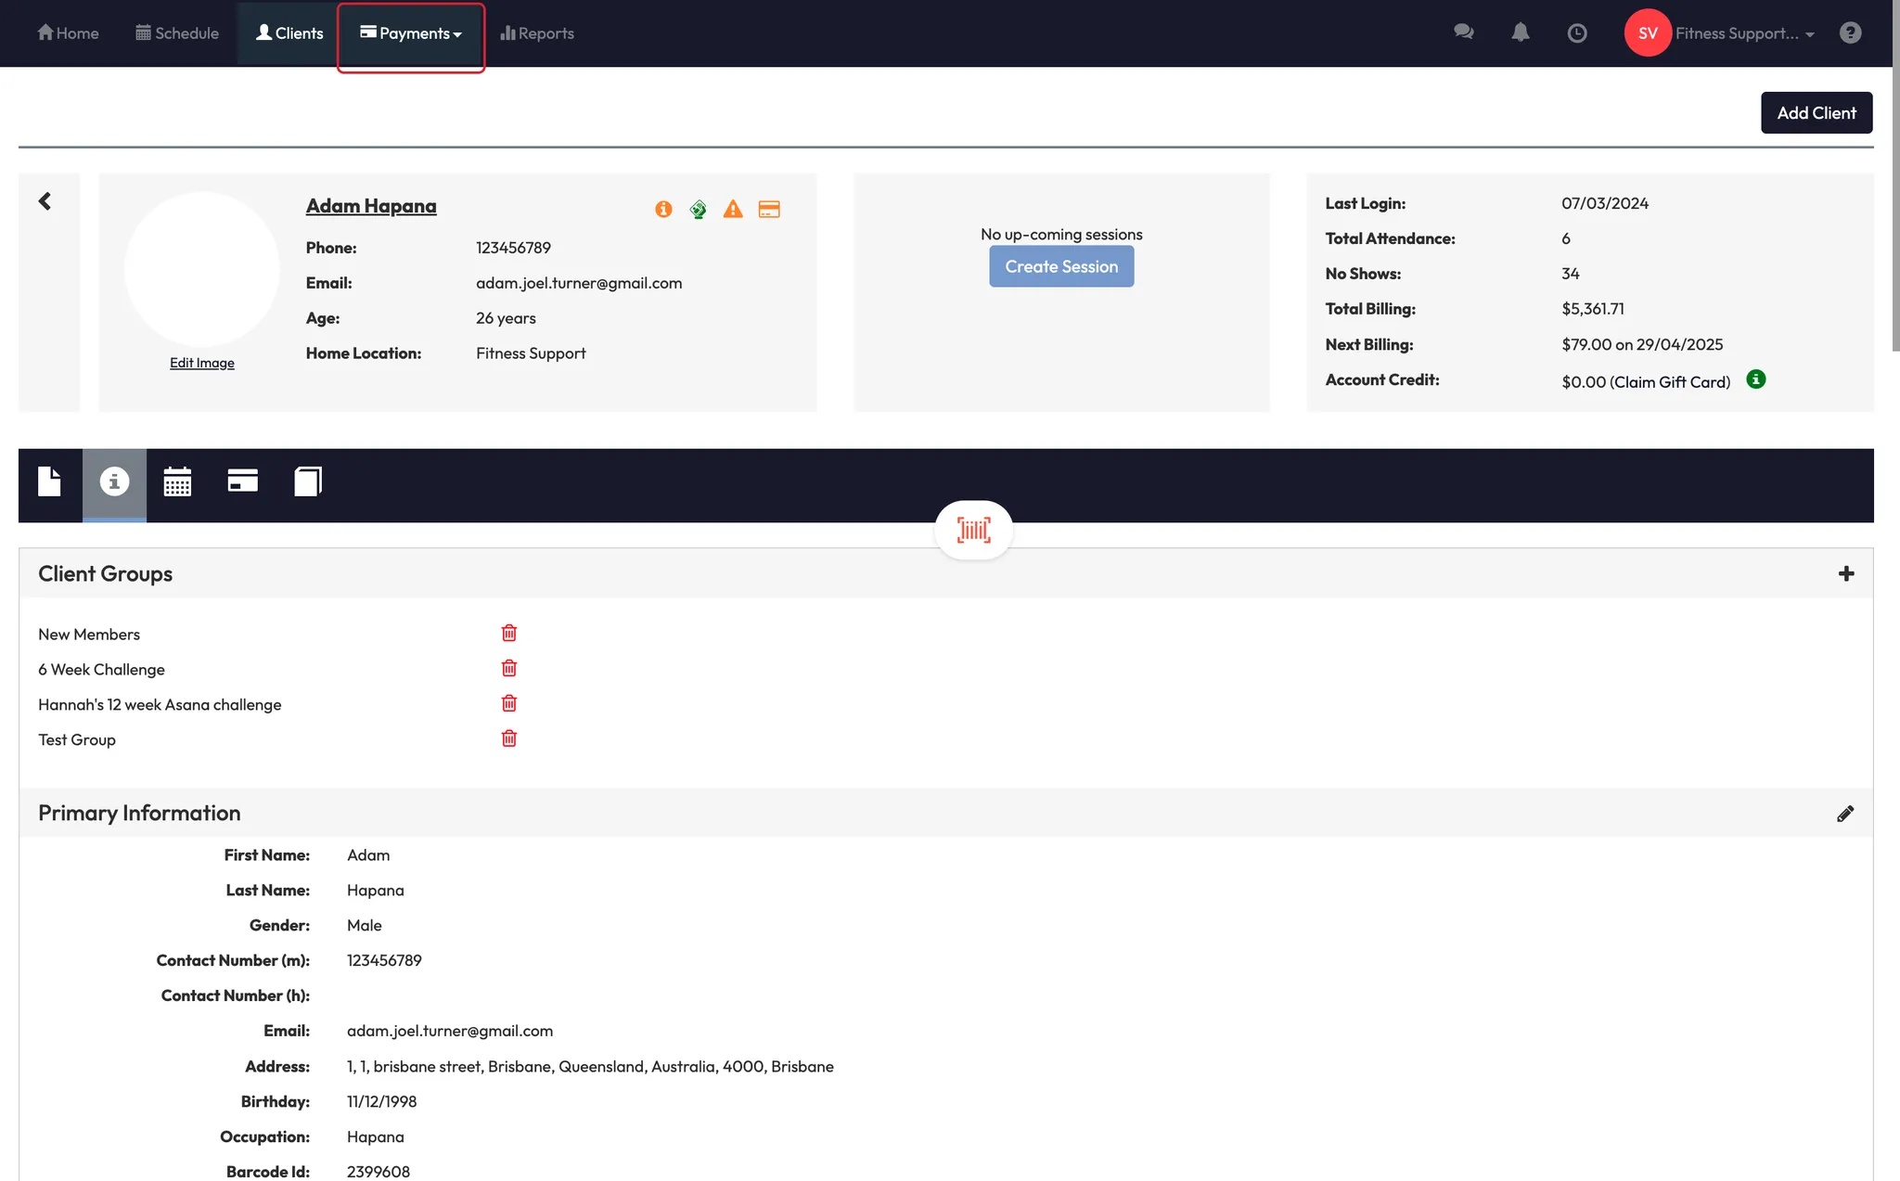1900x1181 pixels.
Task: Open the documents tab icon in client toolbar
Action: pyautogui.click(x=49, y=481)
